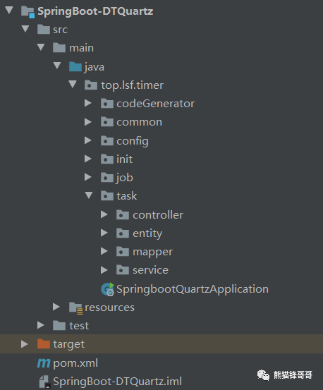Click the SpringbootQuartzApplication runnable class icon
This screenshot has width=323, height=390.
pyautogui.click(x=107, y=289)
